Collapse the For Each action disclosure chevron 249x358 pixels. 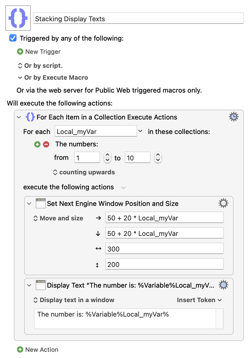point(19,117)
